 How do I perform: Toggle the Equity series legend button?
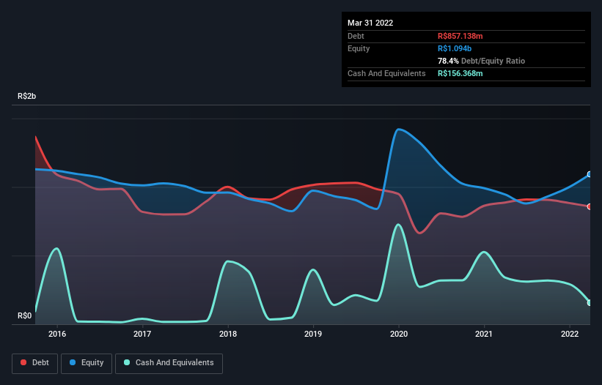(87, 363)
